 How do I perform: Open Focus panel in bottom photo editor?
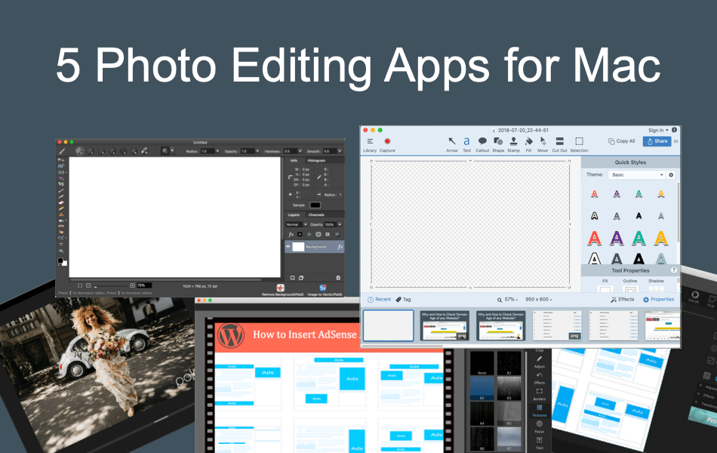coord(540,427)
